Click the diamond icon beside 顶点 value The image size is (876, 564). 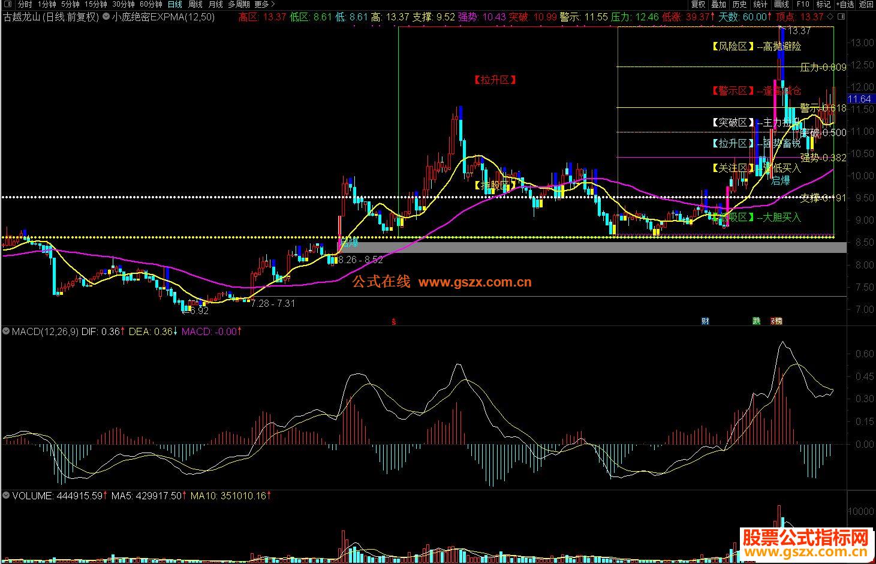[830, 17]
